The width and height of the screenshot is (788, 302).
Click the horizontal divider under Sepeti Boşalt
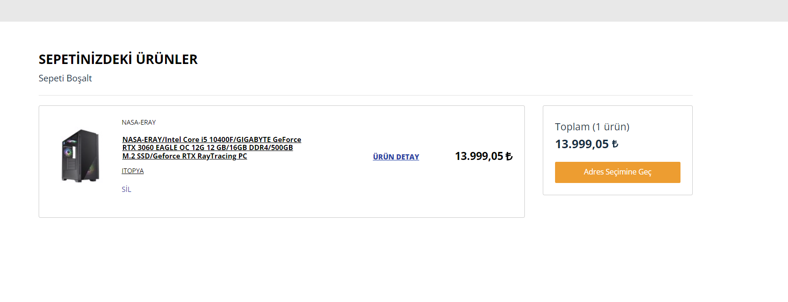[365, 95]
